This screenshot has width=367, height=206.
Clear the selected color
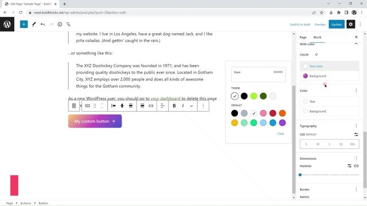click(280, 133)
